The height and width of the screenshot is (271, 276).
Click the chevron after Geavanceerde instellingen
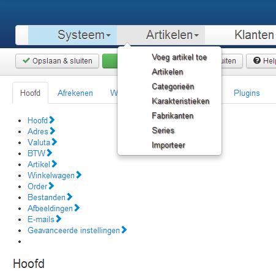coord(124,230)
